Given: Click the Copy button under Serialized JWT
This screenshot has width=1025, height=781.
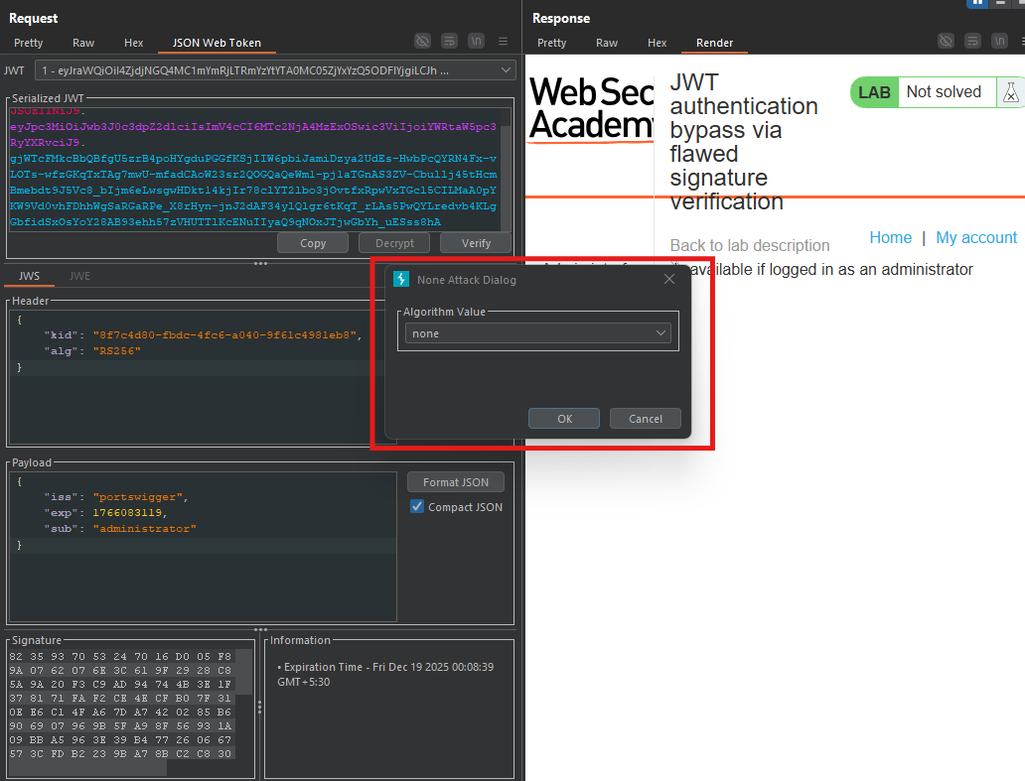Looking at the screenshot, I should point(313,243).
